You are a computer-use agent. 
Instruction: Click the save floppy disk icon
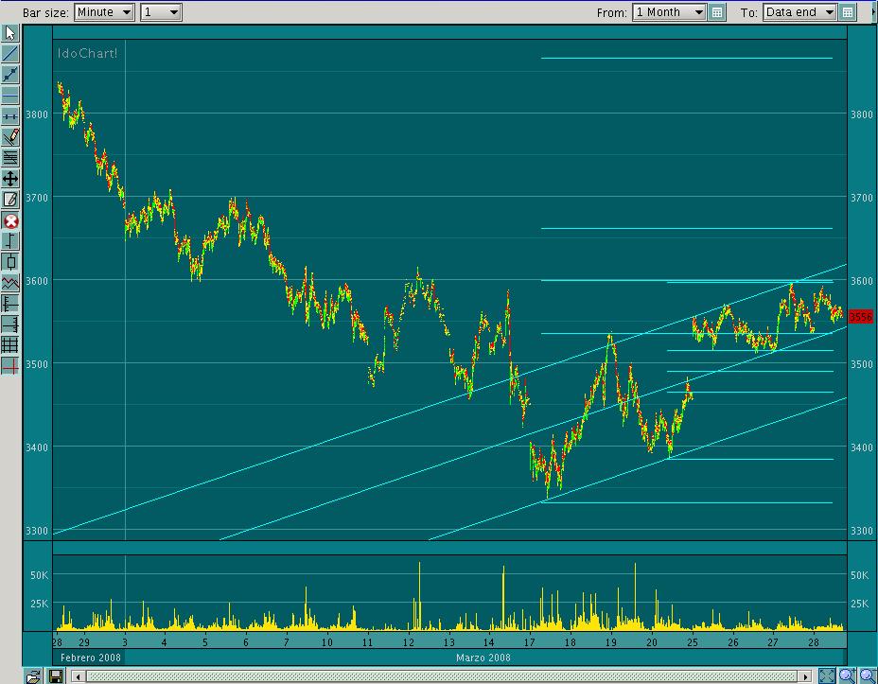(x=55, y=675)
